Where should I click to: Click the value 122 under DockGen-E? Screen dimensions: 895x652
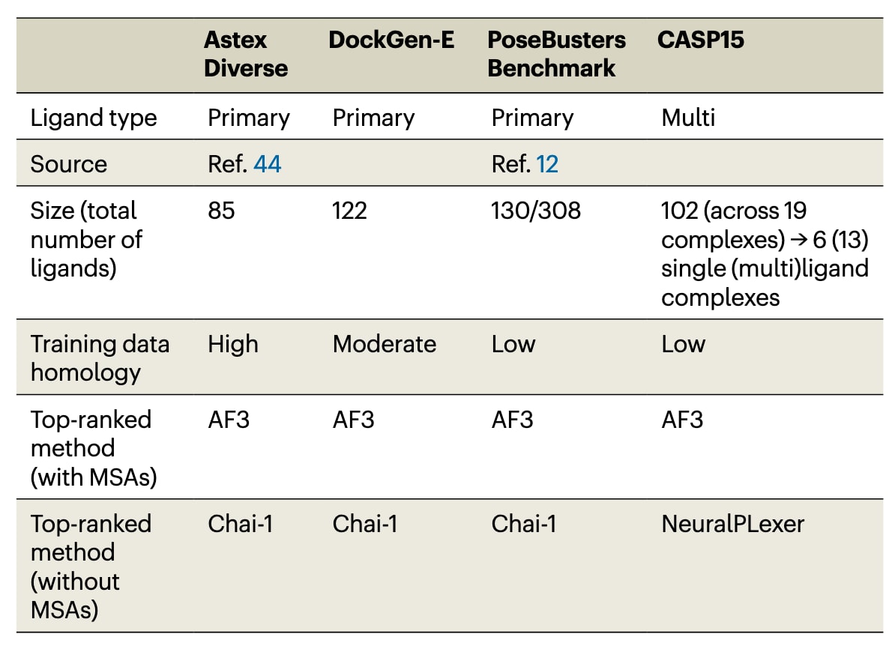coord(349,211)
